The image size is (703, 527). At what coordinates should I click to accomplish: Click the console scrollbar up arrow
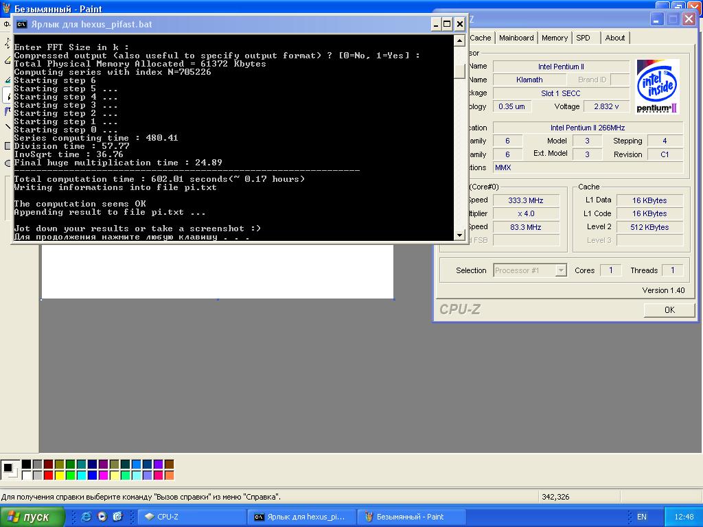[x=459, y=40]
